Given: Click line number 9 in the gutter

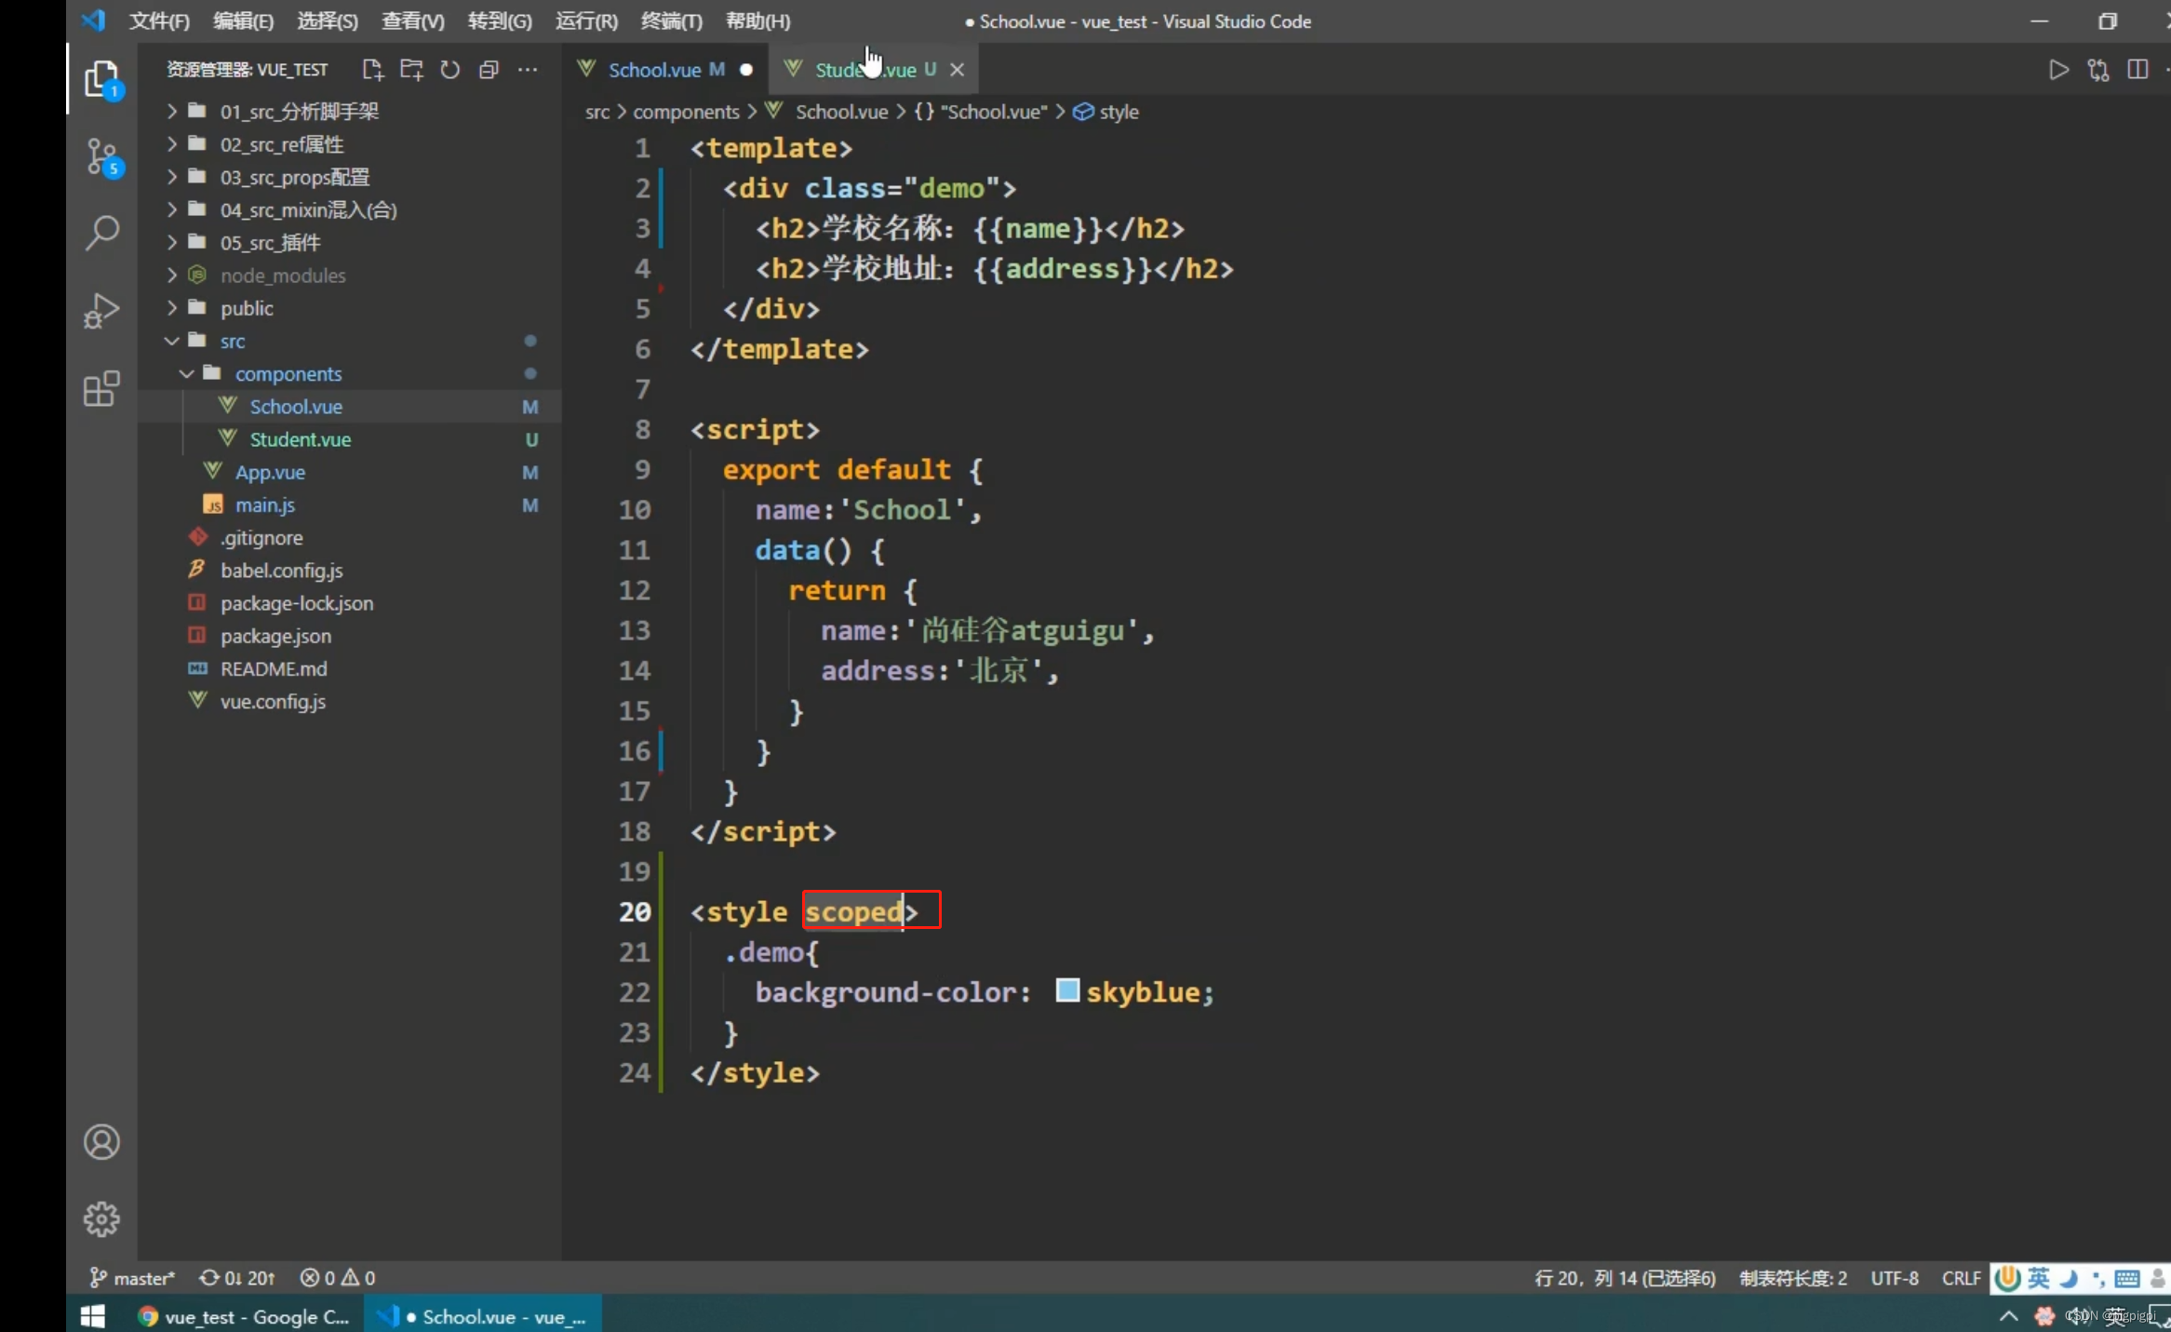Looking at the screenshot, I should 642,469.
